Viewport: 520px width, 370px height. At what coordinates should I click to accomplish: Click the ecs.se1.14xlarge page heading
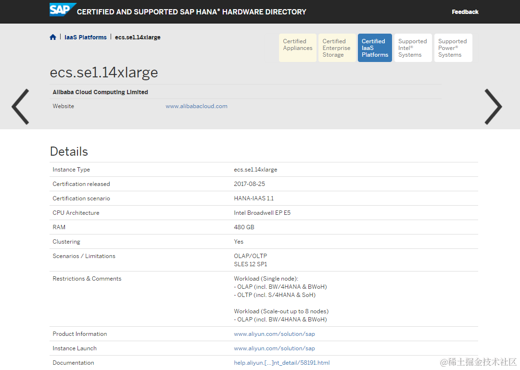click(x=104, y=73)
